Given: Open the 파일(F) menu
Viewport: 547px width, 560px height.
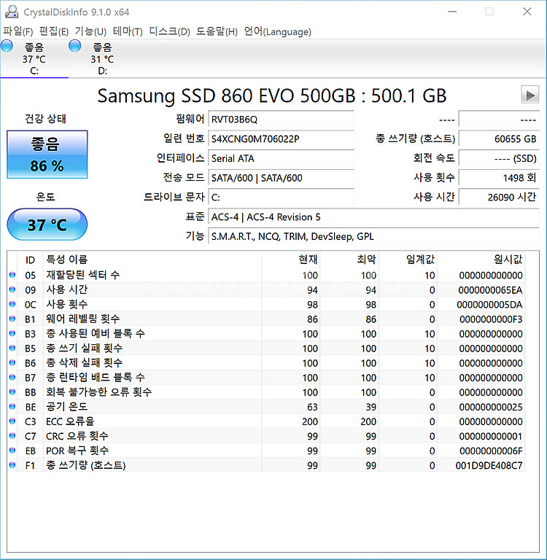Looking at the screenshot, I should 18,31.
